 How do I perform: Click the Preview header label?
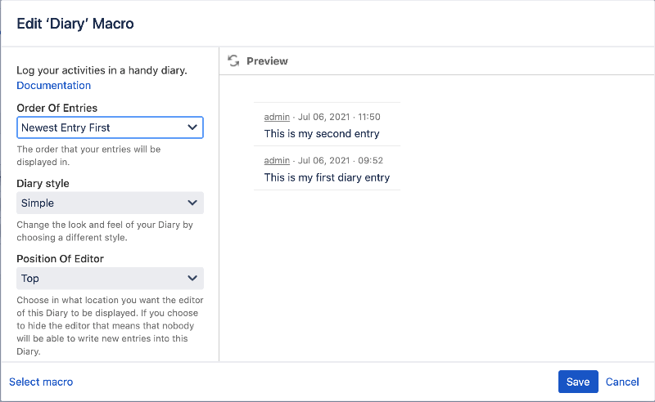click(267, 60)
